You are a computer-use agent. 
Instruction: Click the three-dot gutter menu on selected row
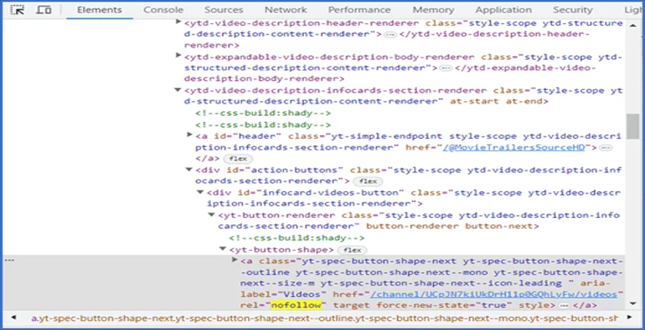tap(9, 261)
